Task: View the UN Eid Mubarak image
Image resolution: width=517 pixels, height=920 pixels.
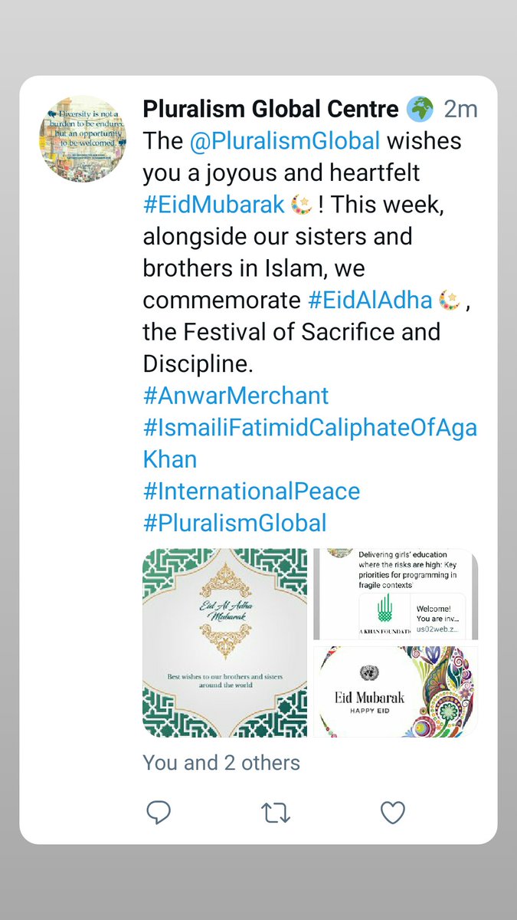Action: click(x=395, y=692)
